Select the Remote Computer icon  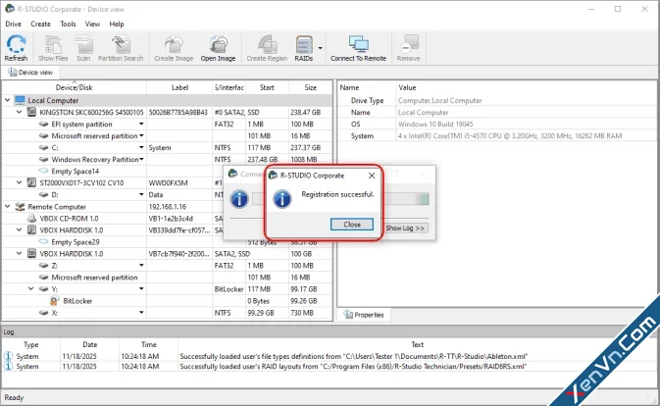click(20, 206)
